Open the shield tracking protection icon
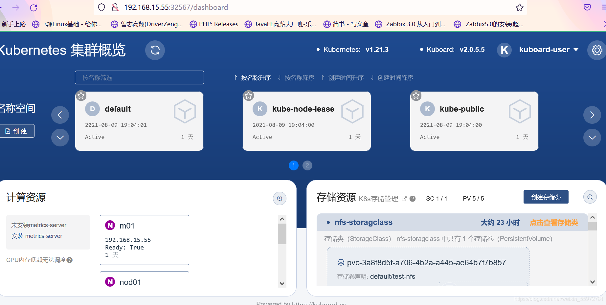The image size is (606, 305). tap(101, 7)
